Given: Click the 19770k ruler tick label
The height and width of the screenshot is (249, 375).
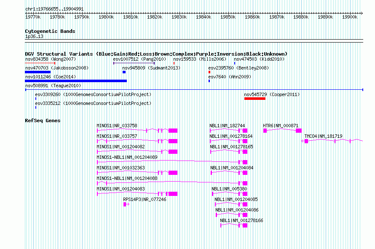Looking at the screenshot, I should point(33,17).
